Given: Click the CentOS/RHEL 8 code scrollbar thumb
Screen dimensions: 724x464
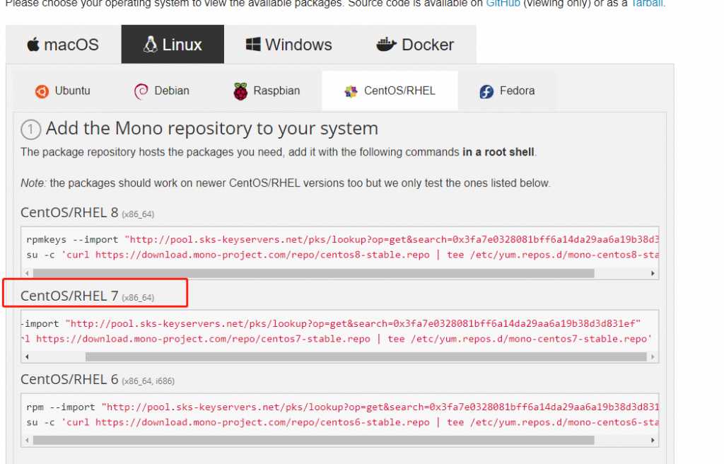Looking at the screenshot, I should (x=313, y=273).
